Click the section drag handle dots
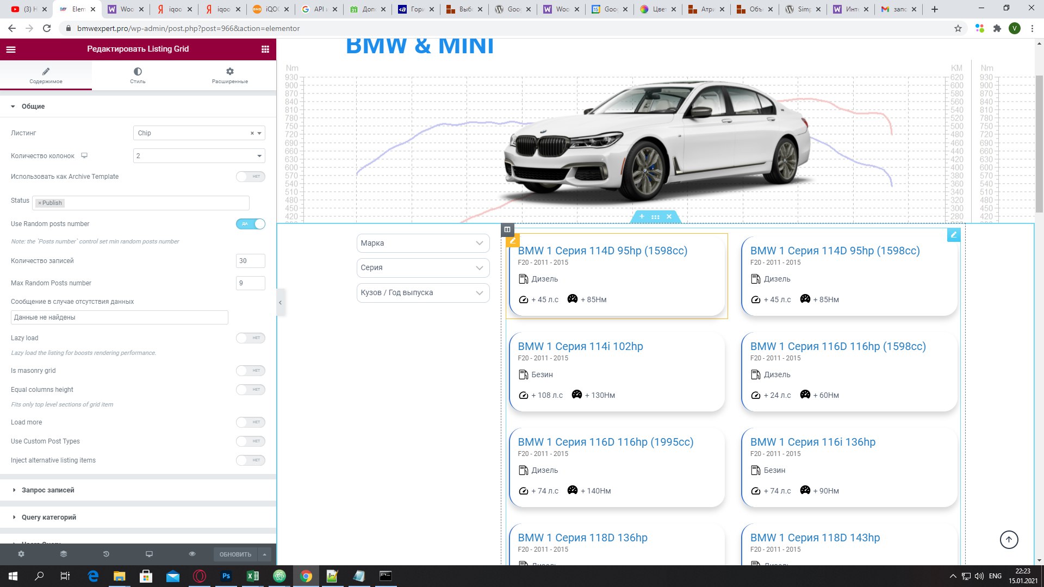 [655, 217]
